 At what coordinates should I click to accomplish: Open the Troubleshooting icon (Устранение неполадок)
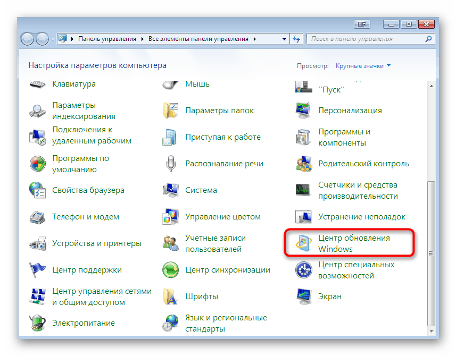(x=304, y=217)
